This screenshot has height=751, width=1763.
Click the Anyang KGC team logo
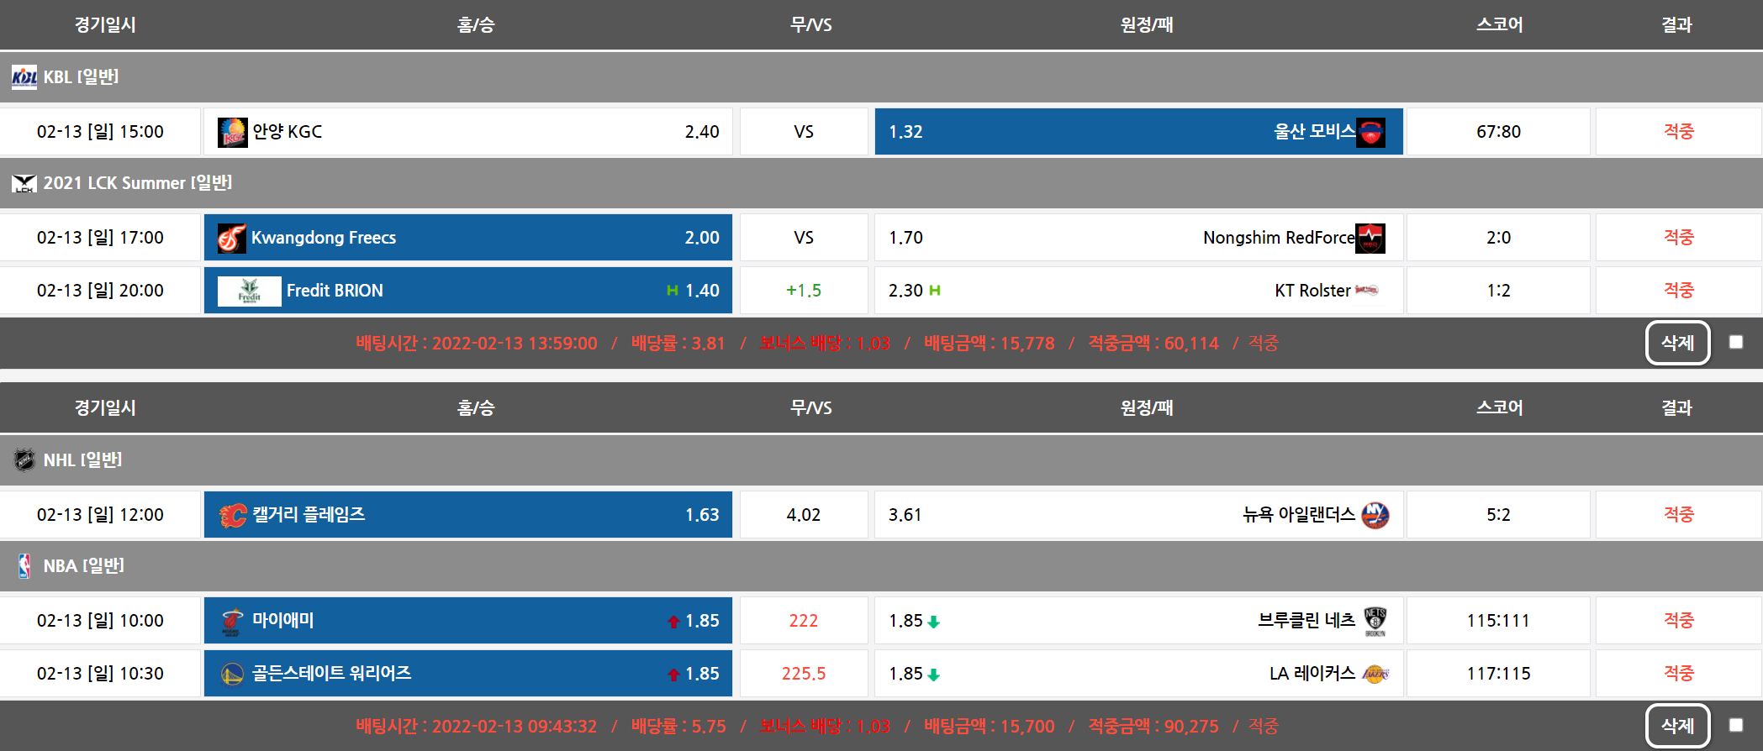[232, 132]
